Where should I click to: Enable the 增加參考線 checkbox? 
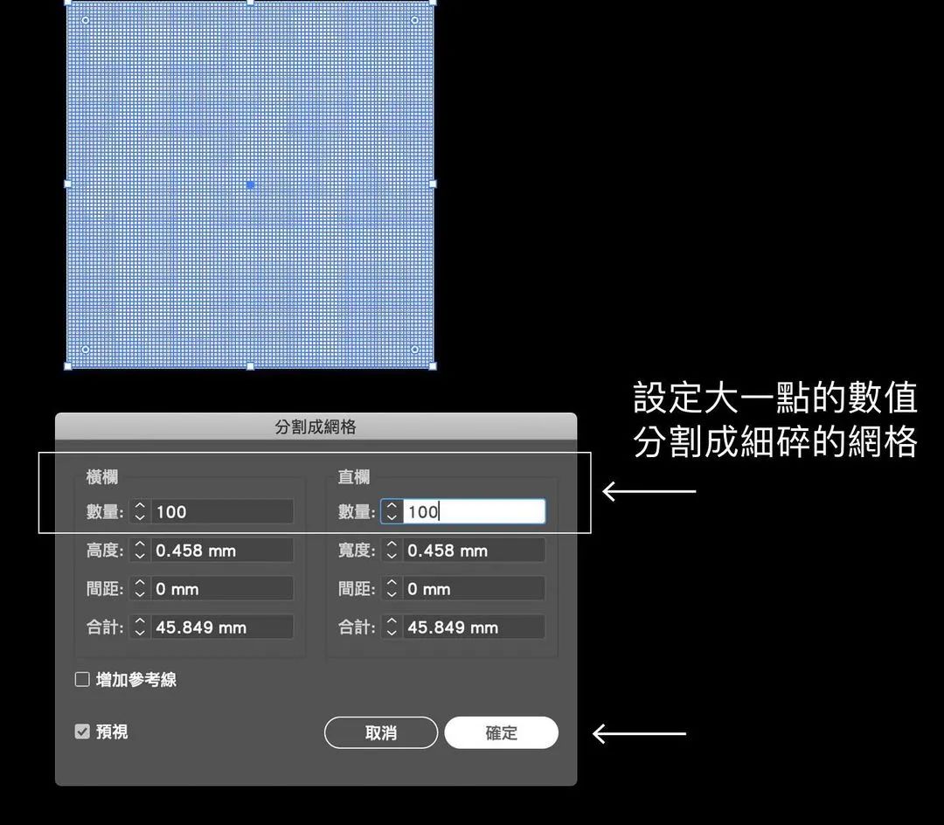pyautogui.click(x=83, y=679)
